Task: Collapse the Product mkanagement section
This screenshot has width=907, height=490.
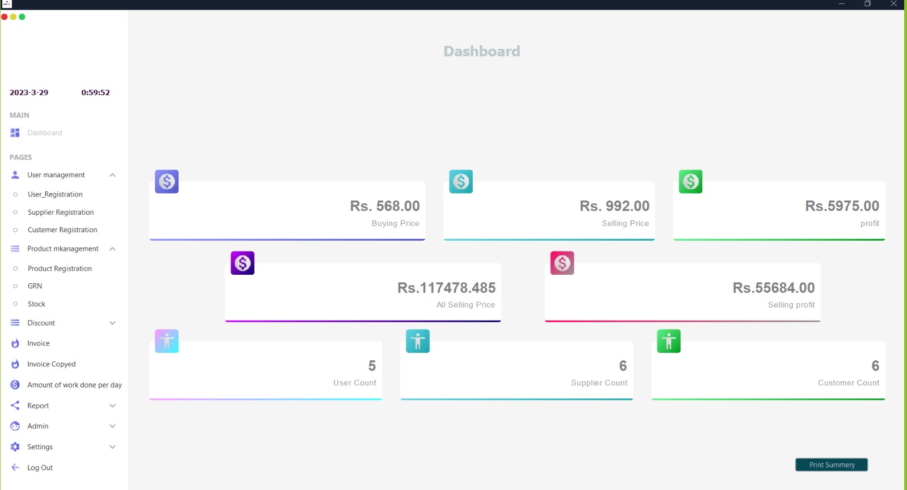Action: [x=112, y=249]
